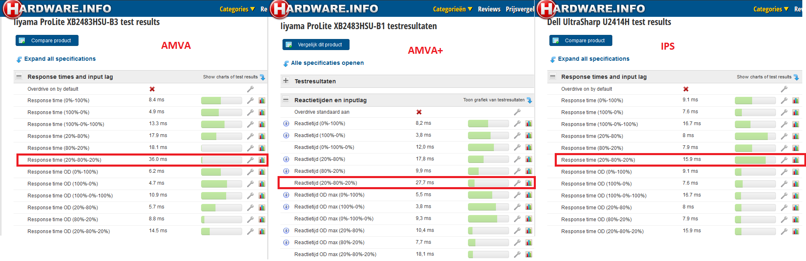Click info icon beside Reactietijd (0%-100%)
Image resolution: width=806 pixels, height=261 pixels.
(x=286, y=124)
